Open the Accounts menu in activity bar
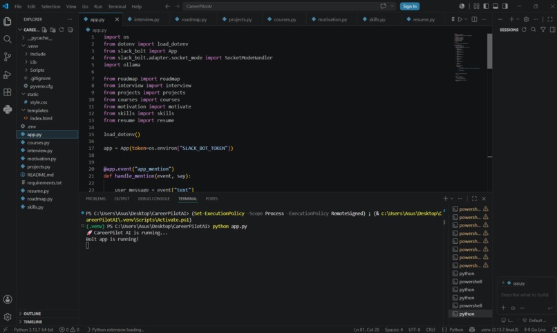The height and width of the screenshot is (333, 557). [x=8, y=299]
